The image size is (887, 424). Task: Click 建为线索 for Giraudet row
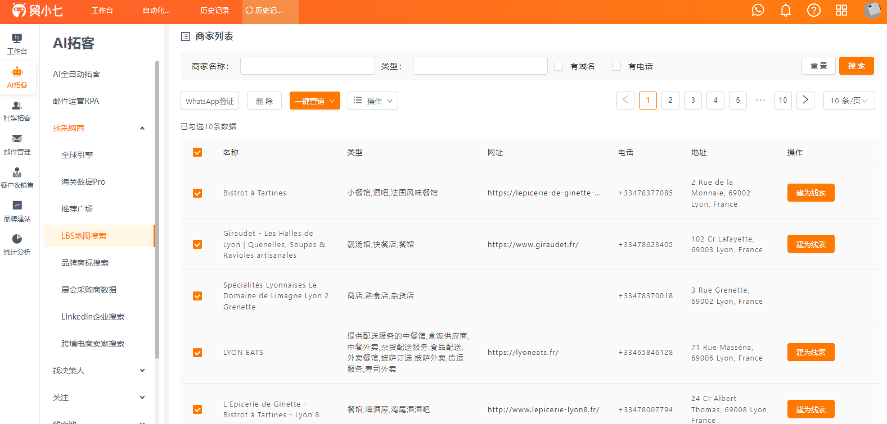(x=811, y=244)
